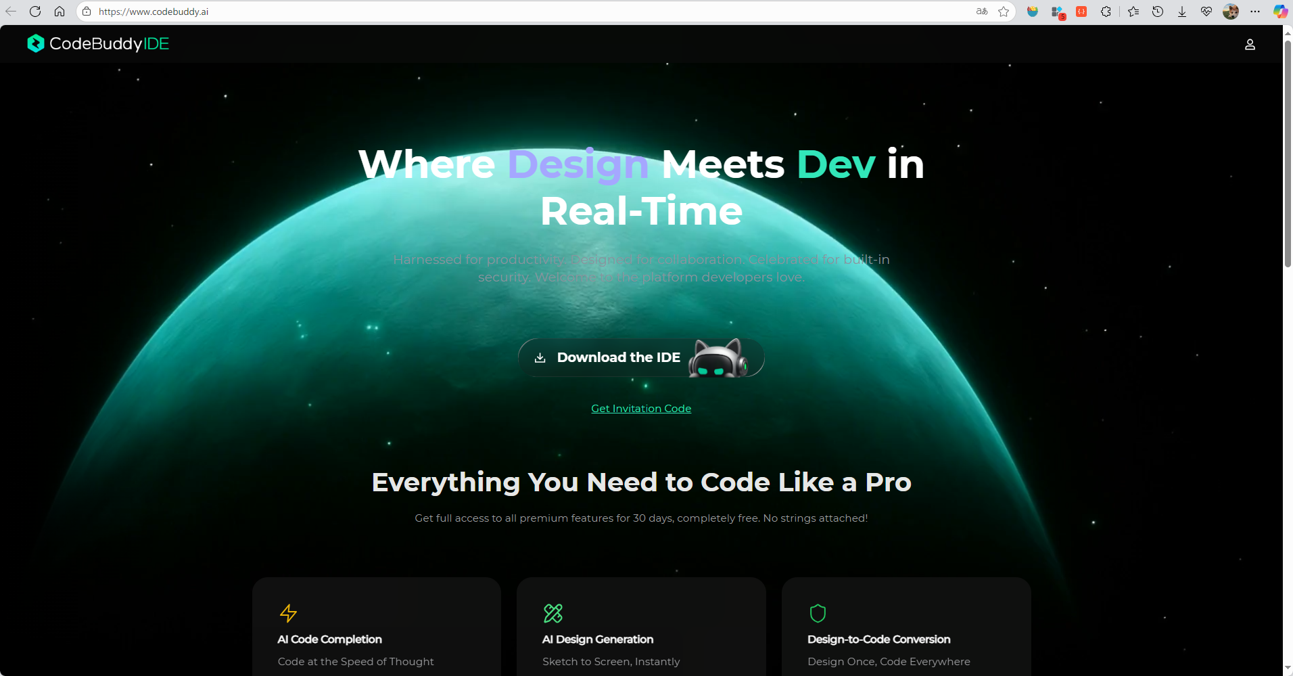This screenshot has width=1293, height=676.
Task: Click the 'Get full access to all premium features' line
Action: coord(641,518)
